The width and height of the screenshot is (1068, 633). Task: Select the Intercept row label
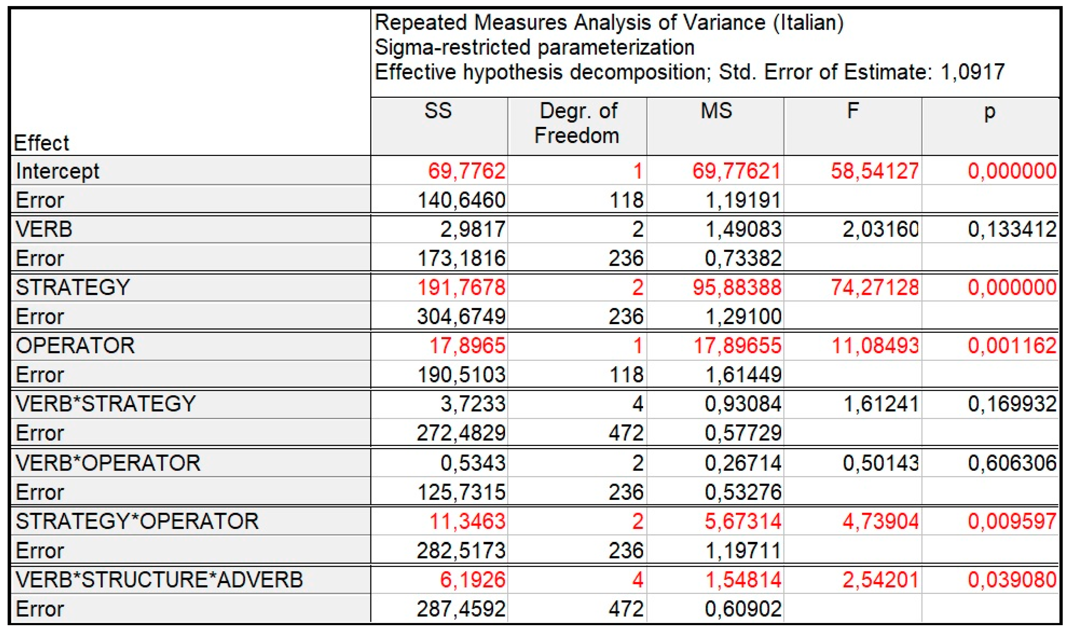point(58,171)
